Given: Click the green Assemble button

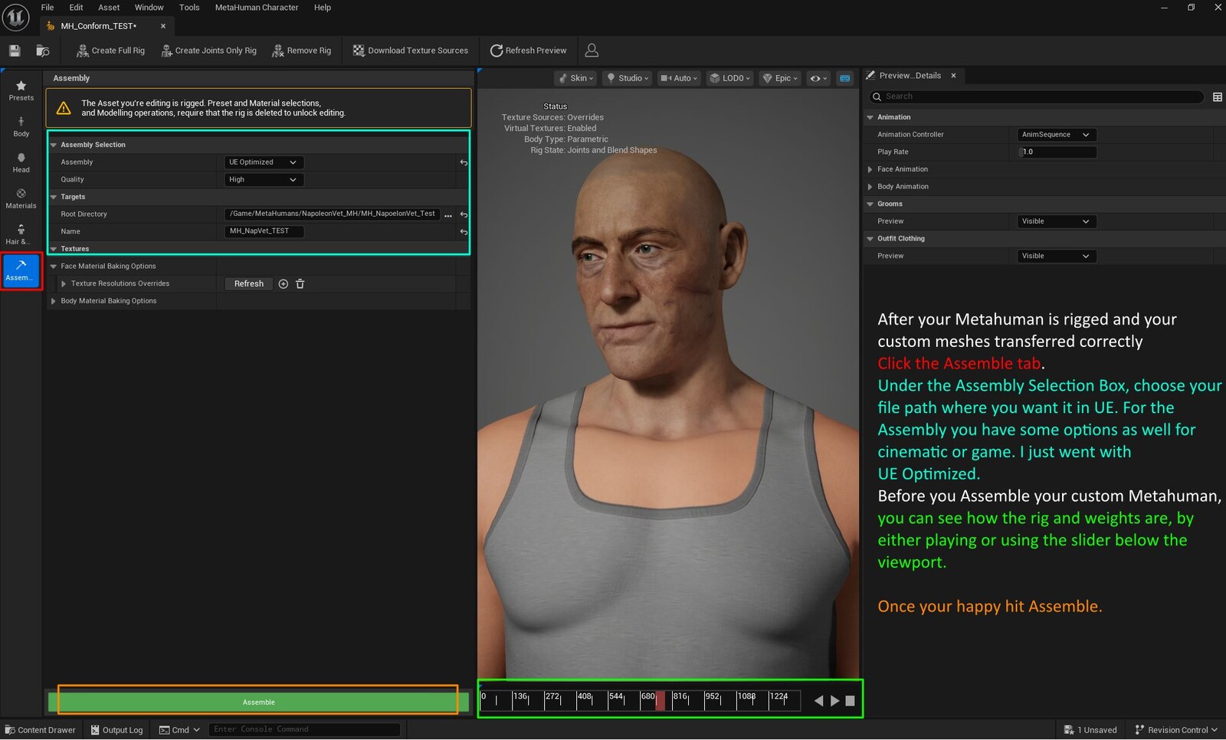Looking at the screenshot, I should click(x=258, y=702).
